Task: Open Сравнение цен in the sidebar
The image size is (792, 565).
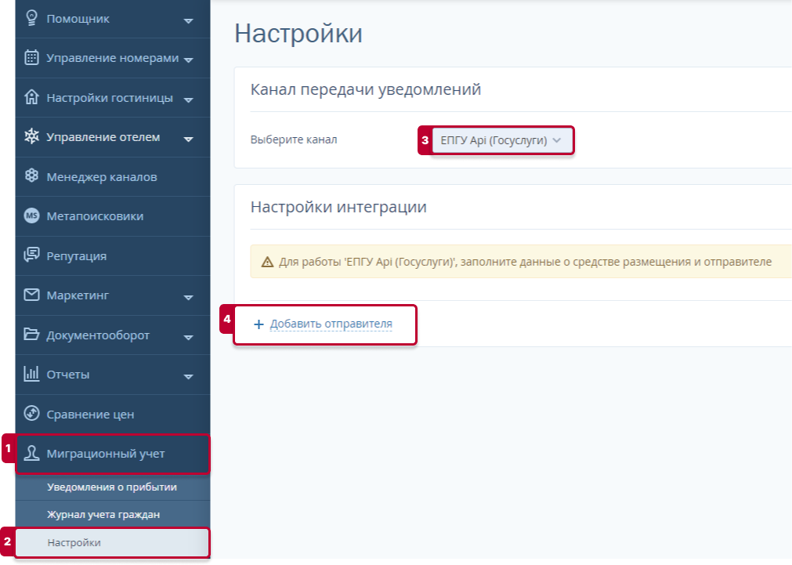Action: point(113,414)
